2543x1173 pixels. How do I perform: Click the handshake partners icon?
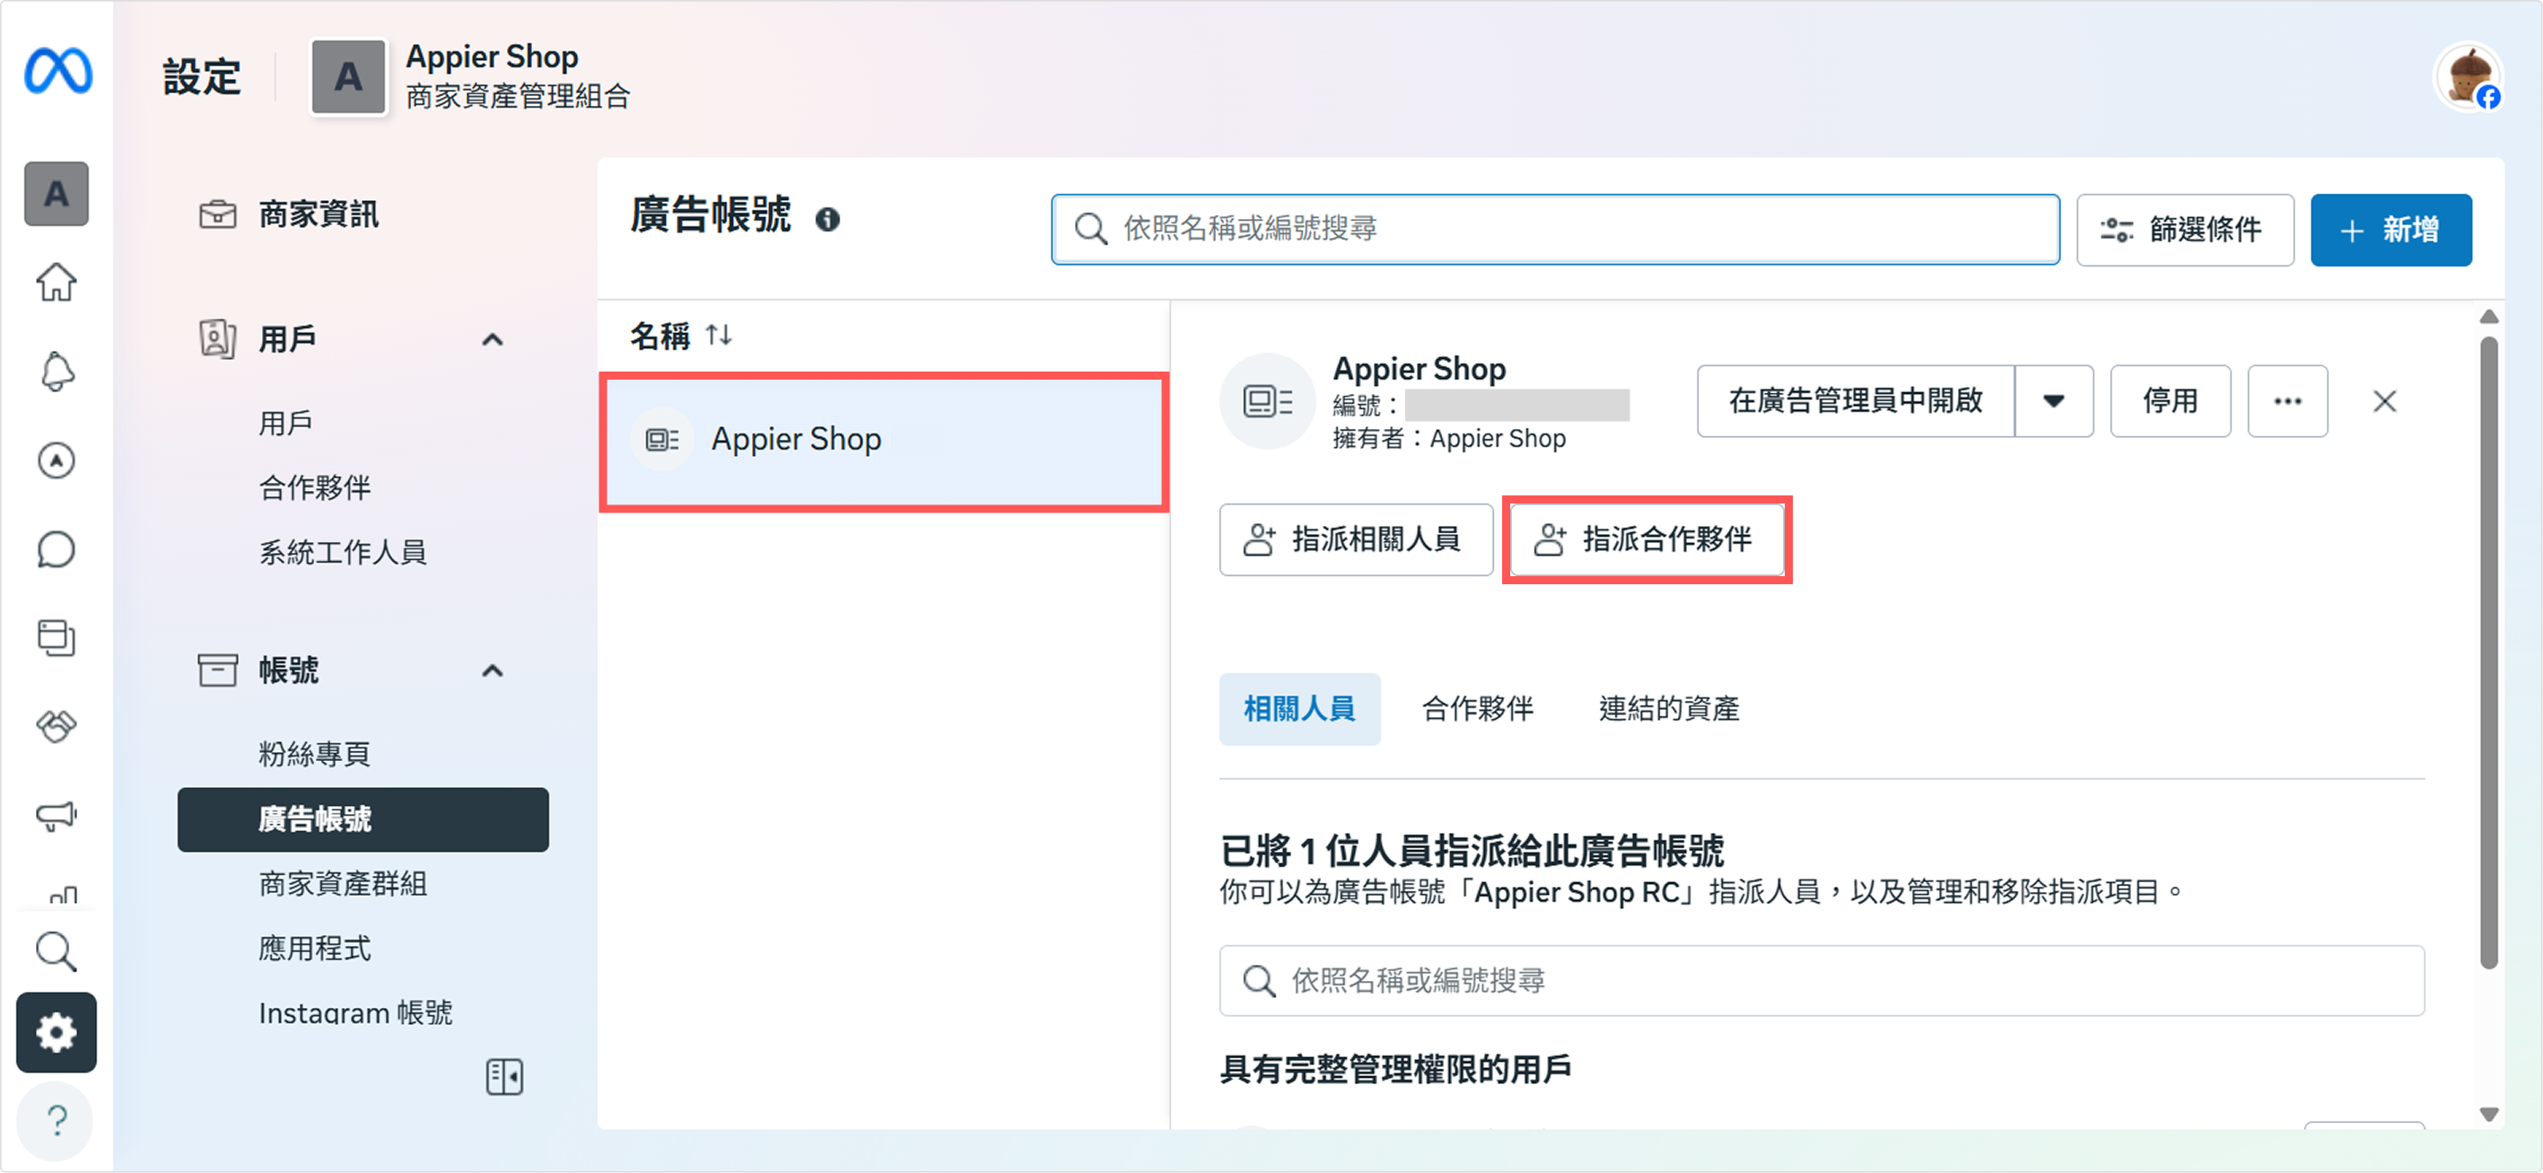tap(57, 727)
